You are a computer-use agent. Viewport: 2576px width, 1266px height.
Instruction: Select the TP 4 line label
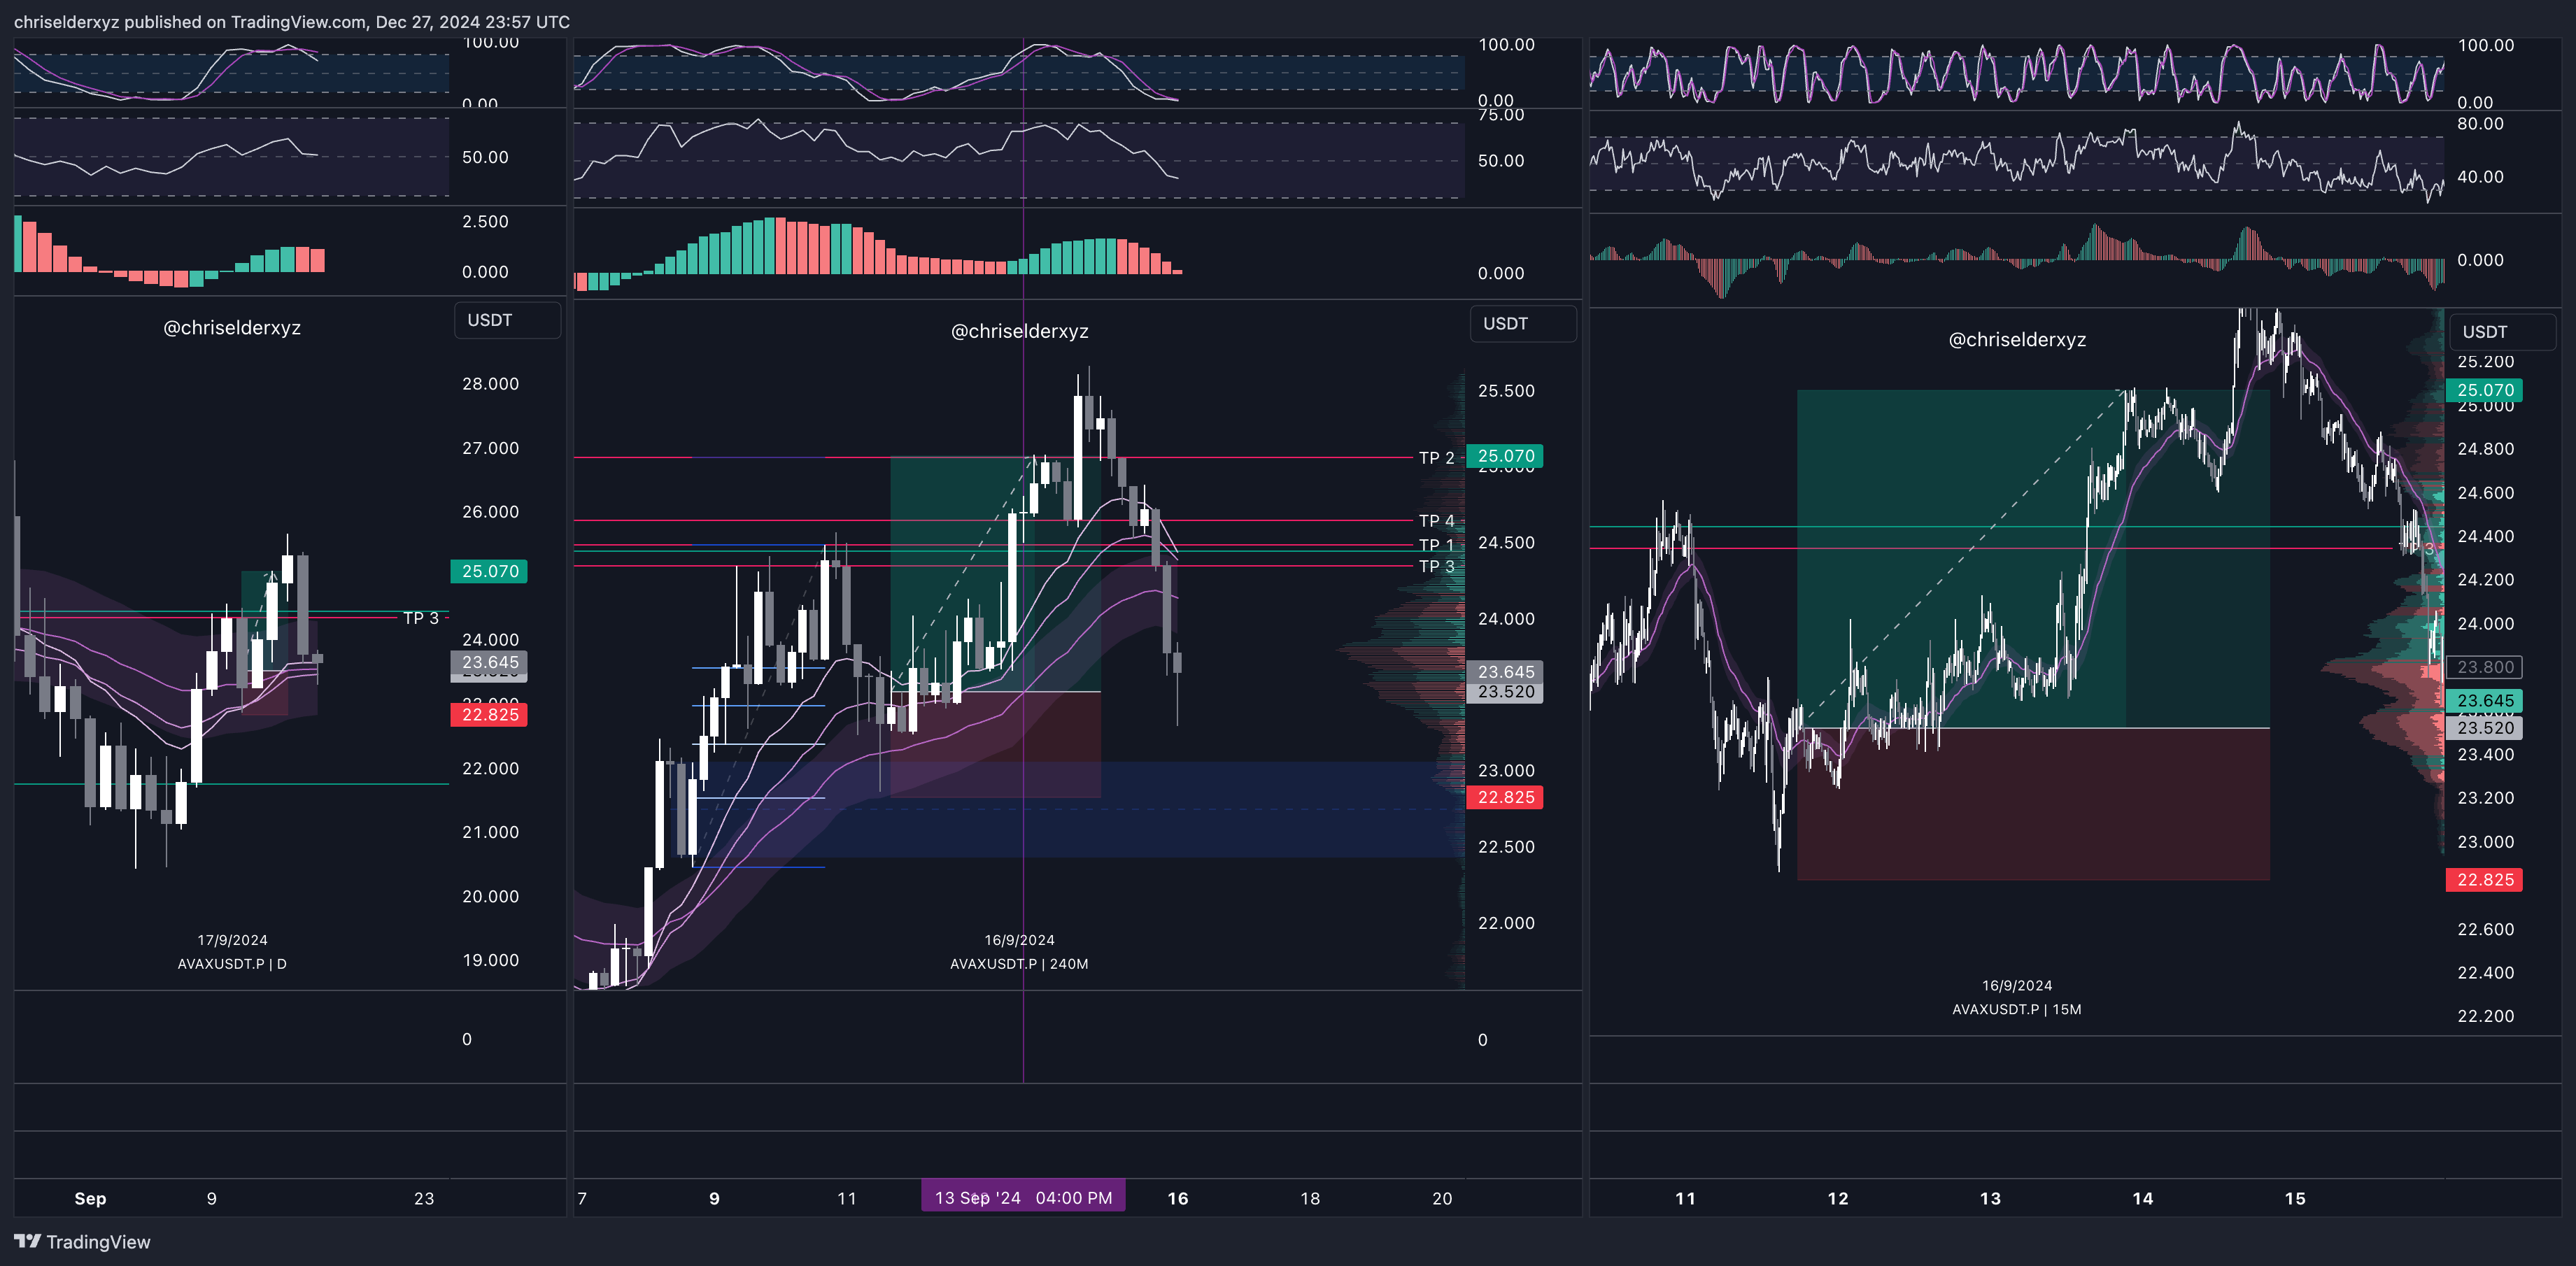1436,521
